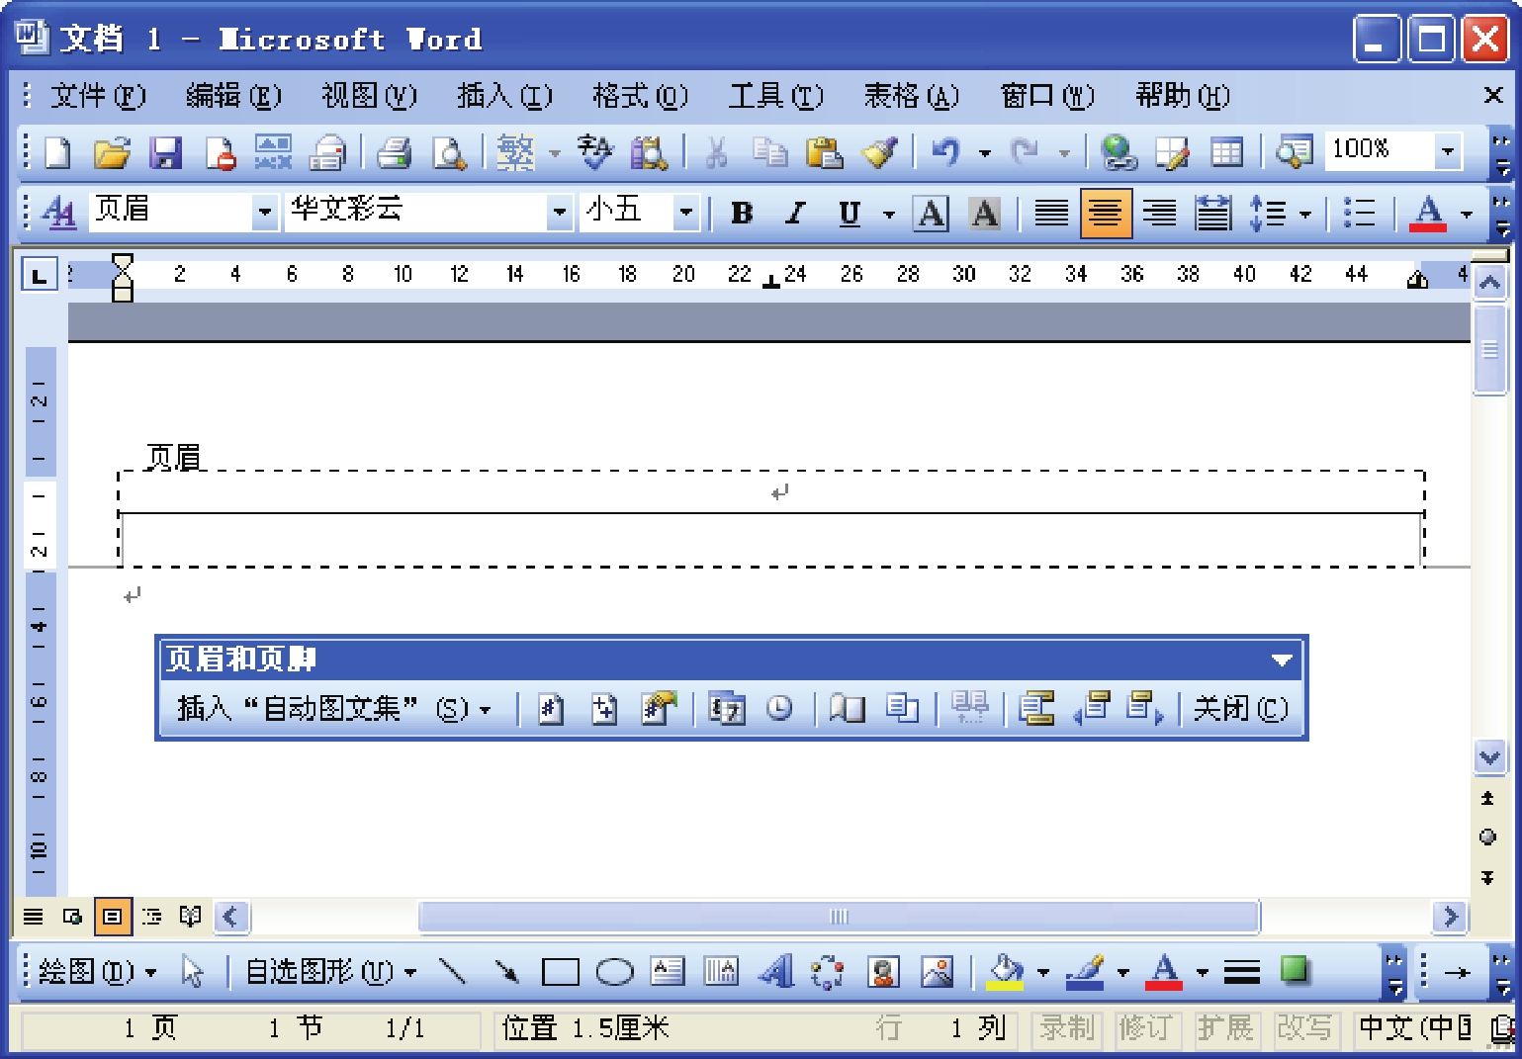
Task: Expand line spacing dropdown arrow
Action: pos(1305,214)
